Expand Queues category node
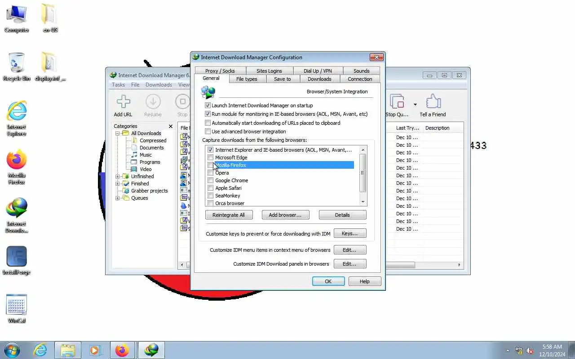The width and height of the screenshot is (575, 359). click(118, 198)
